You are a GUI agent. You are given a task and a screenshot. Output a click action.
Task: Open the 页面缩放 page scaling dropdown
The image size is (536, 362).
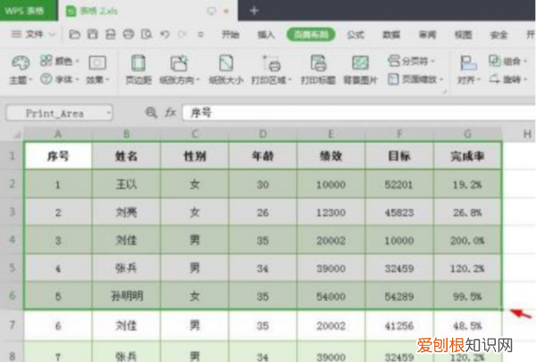click(415, 80)
